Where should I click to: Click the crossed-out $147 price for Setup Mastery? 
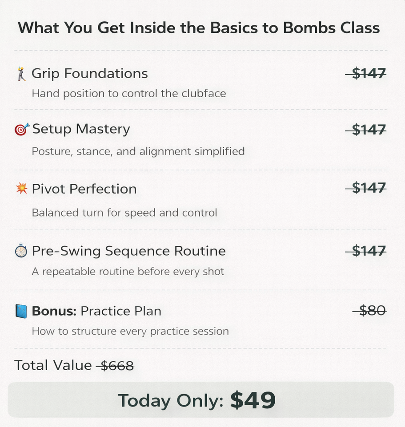[x=366, y=129]
